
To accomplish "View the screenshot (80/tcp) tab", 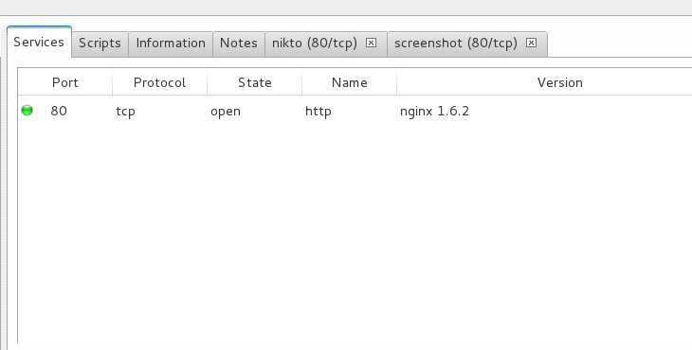I will click(x=455, y=44).
